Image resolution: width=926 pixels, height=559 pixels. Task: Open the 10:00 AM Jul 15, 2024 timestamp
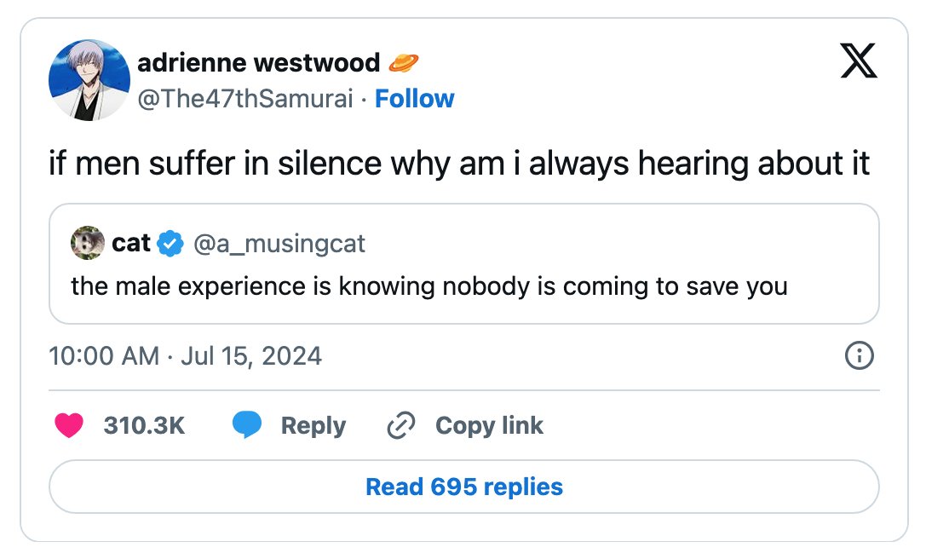pos(186,356)
